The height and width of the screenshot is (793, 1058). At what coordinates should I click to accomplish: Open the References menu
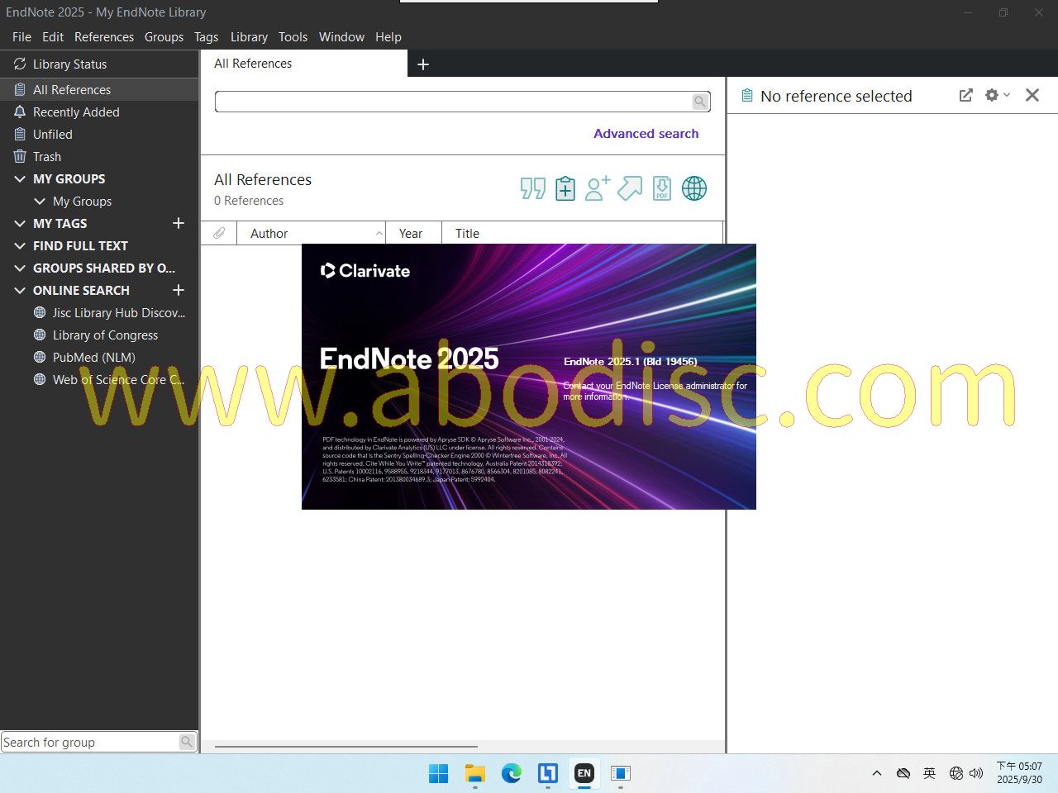point(103,37)
